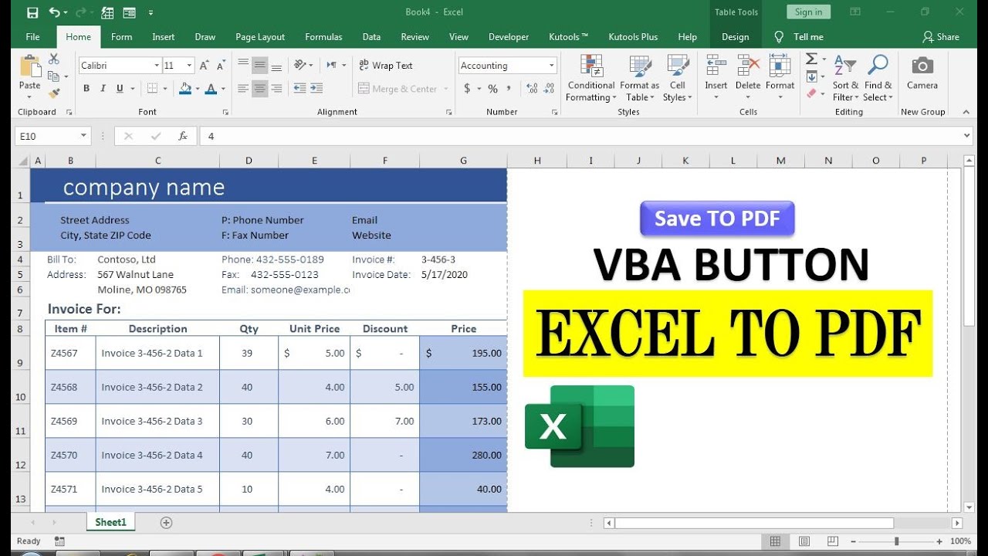The height and width of the screenshot is (556, 988).
Task: Open the Accounting number format dropdown
Action: (x=551, y=66)
